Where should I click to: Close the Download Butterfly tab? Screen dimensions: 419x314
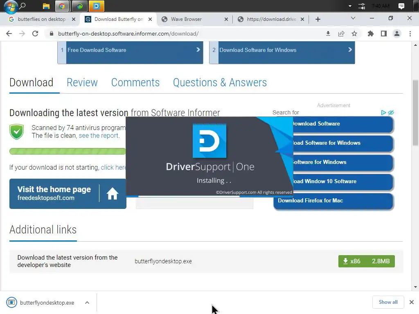(x=150, y=19)
